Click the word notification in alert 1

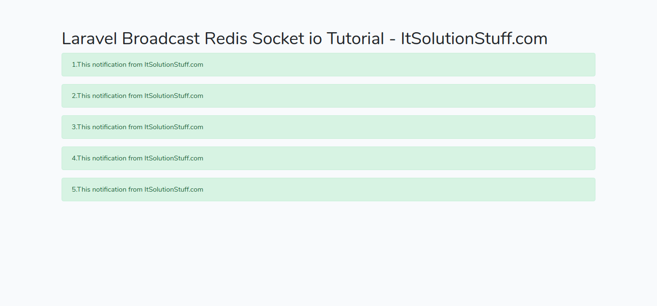pos(109,64)
